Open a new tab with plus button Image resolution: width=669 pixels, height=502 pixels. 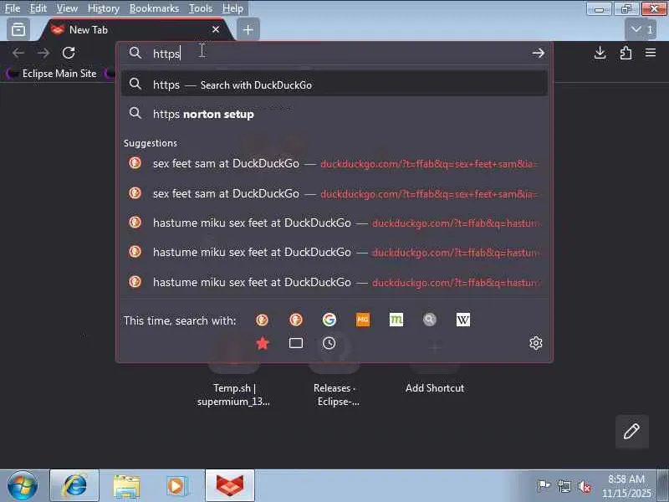[x=248, y=30]
